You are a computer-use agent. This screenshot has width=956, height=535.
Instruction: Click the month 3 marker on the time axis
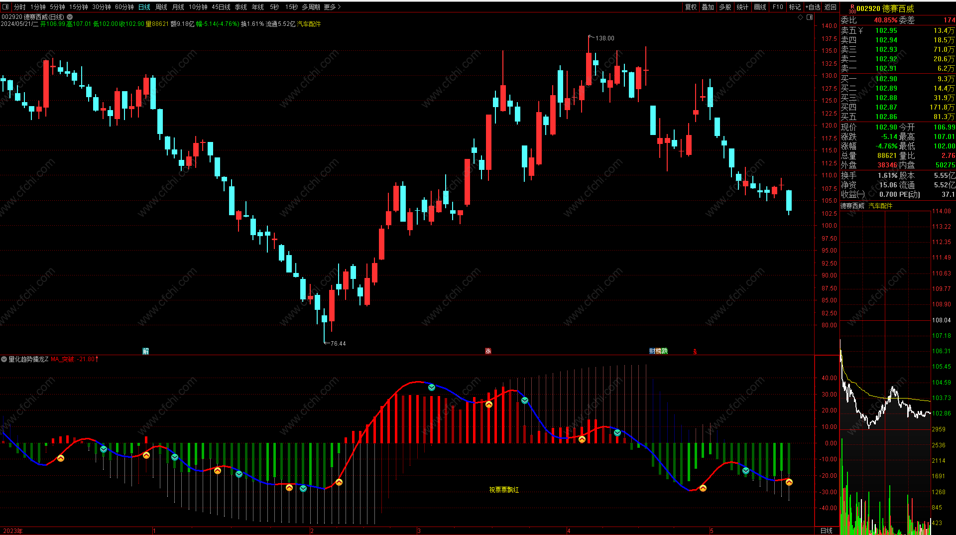419,531
